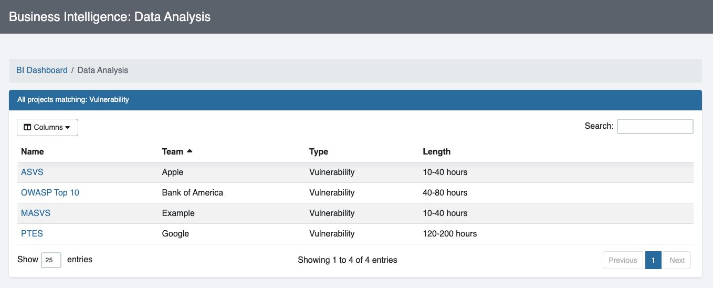Open the MASVS project link

click(36, 213)
